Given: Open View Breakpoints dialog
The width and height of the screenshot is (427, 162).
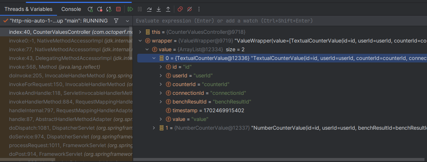Looking at the screenshot, I should (x=180, y=9).
